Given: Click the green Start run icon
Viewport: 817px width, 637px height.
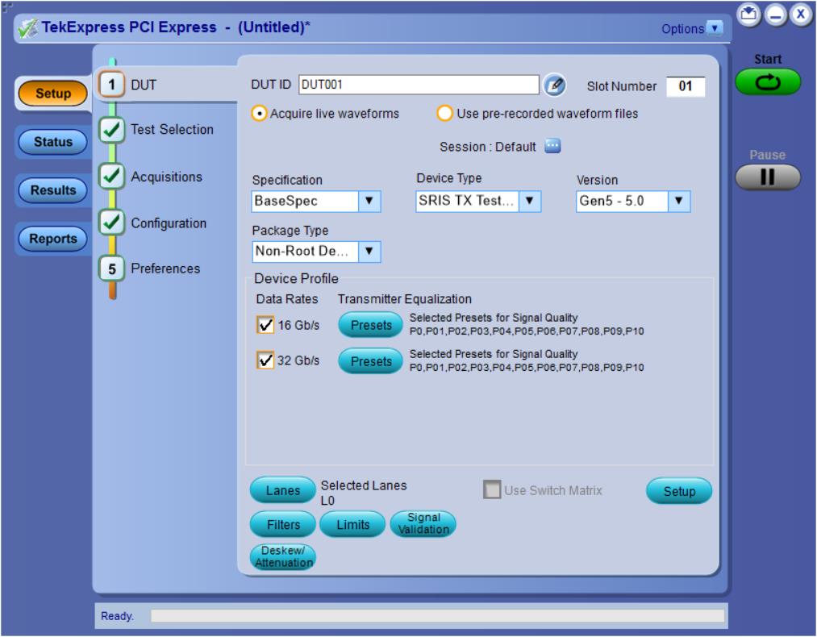Looking at the screenshot, I should click(x=767, y=83).
